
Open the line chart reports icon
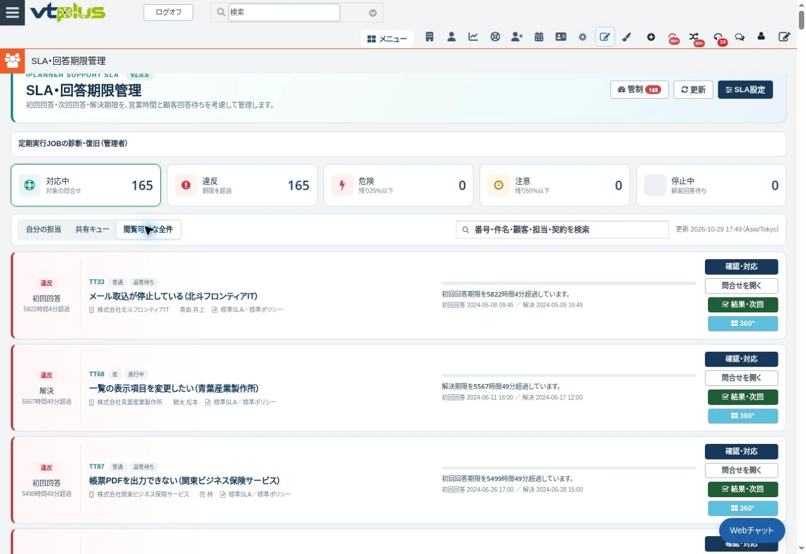[473, 37]
